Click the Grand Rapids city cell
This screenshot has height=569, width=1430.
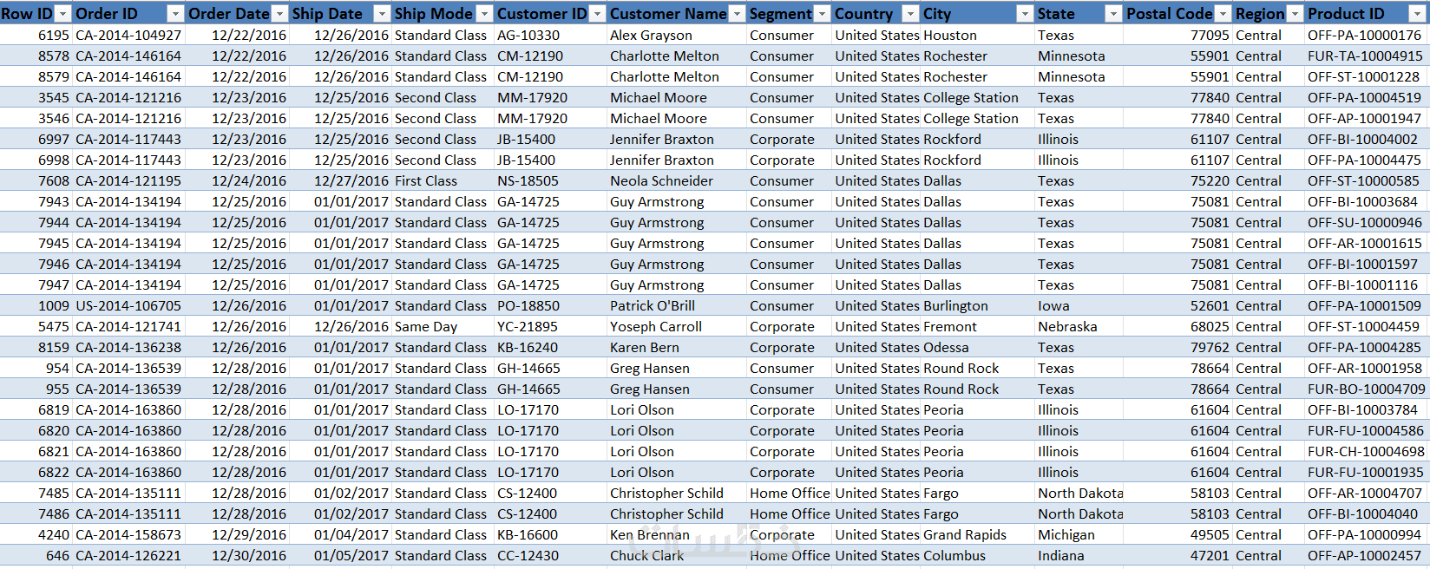(x=965, y=535)
